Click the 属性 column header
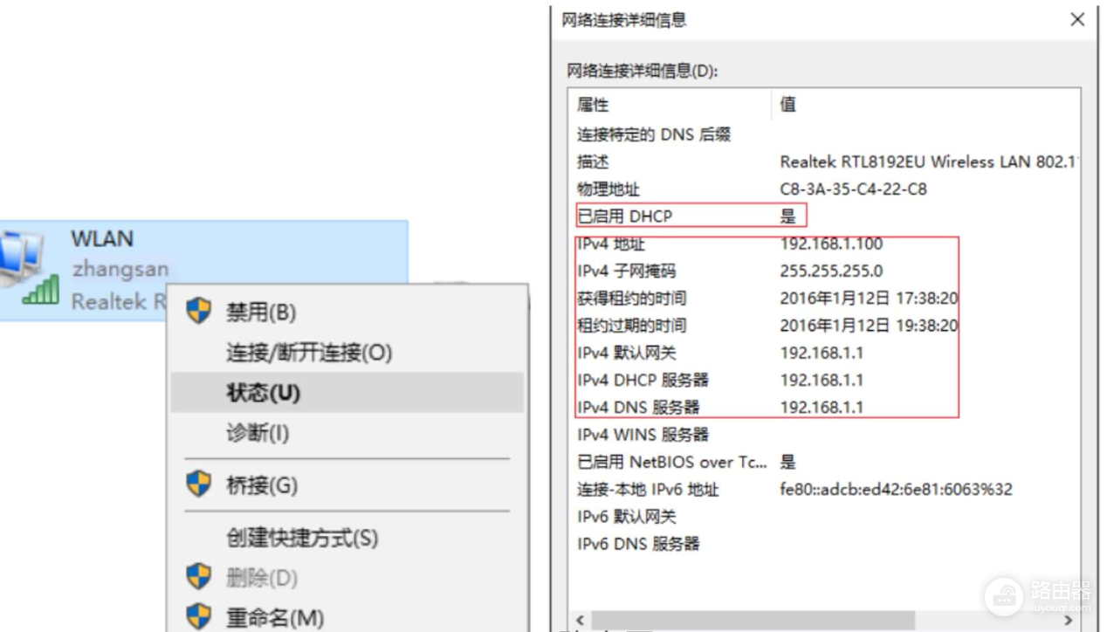 (x=670, y=105)
